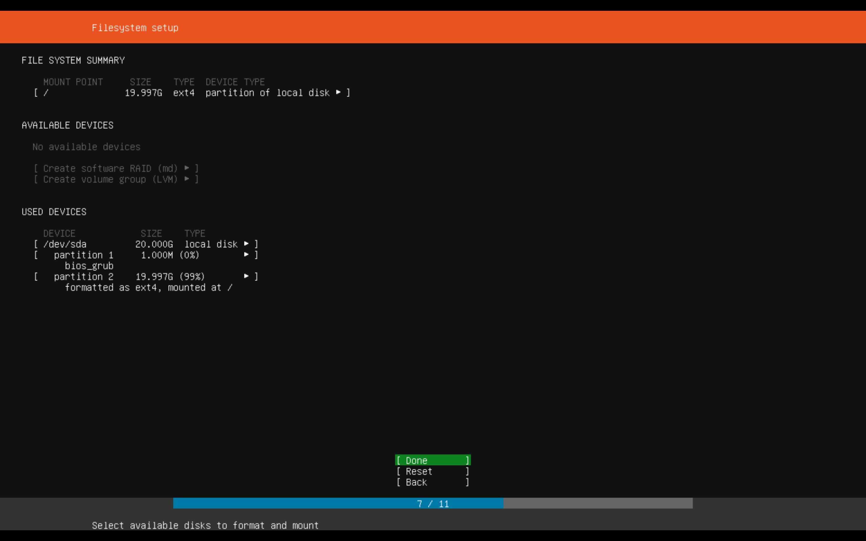
Task: Open the root mount point summary row
Action: [x=192, y=93]
